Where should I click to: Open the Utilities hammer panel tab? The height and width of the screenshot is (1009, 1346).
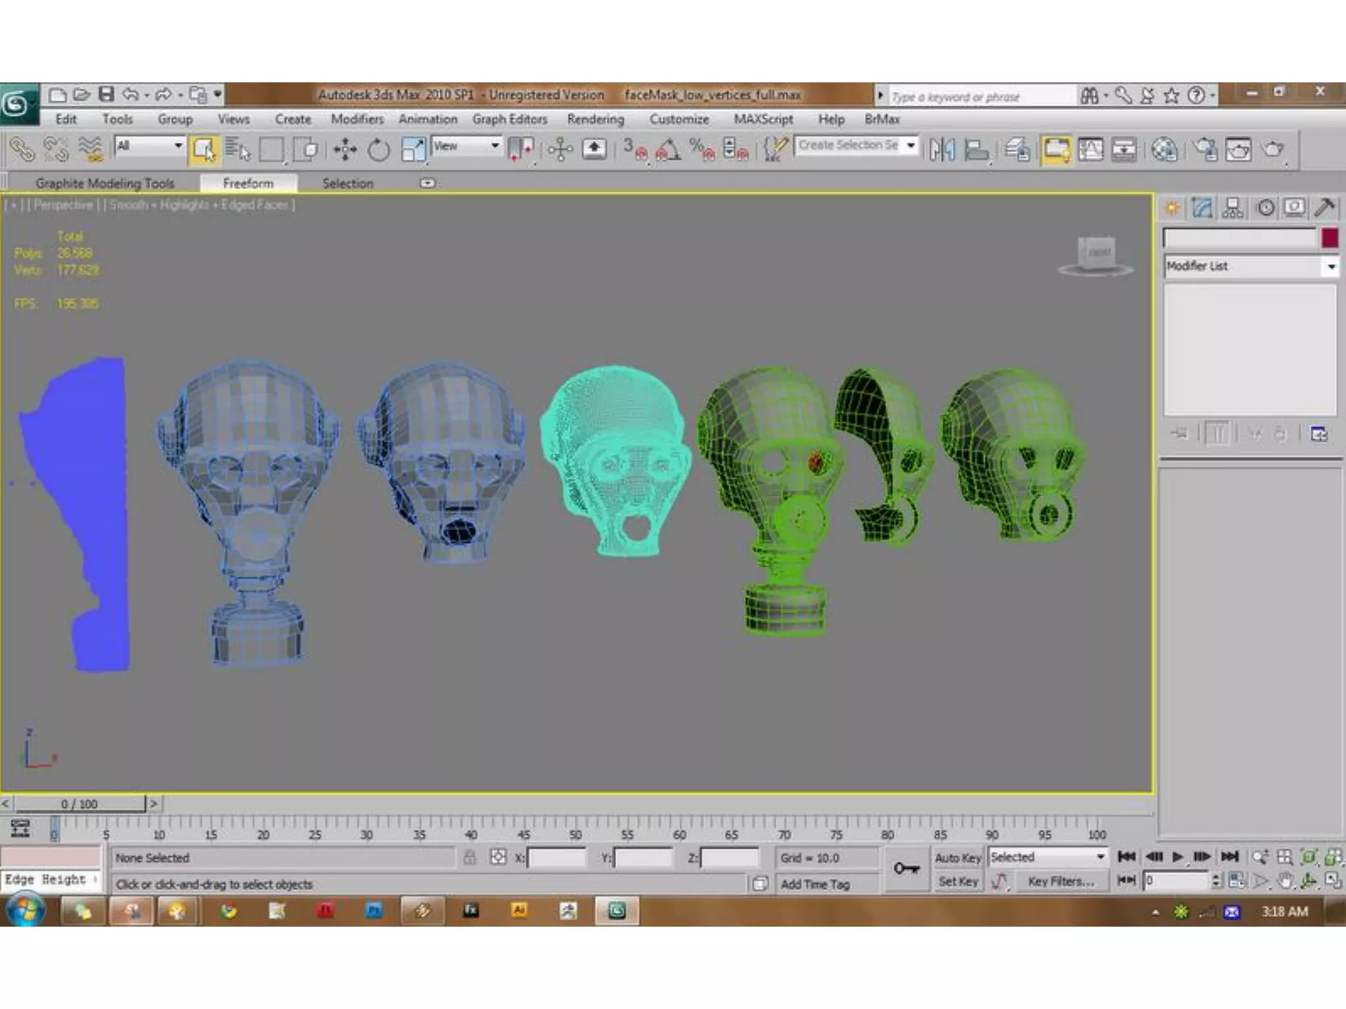click(1324, 208)
